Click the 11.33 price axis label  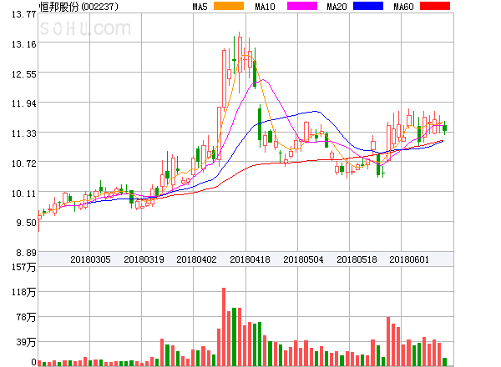[x=24, y=133]
